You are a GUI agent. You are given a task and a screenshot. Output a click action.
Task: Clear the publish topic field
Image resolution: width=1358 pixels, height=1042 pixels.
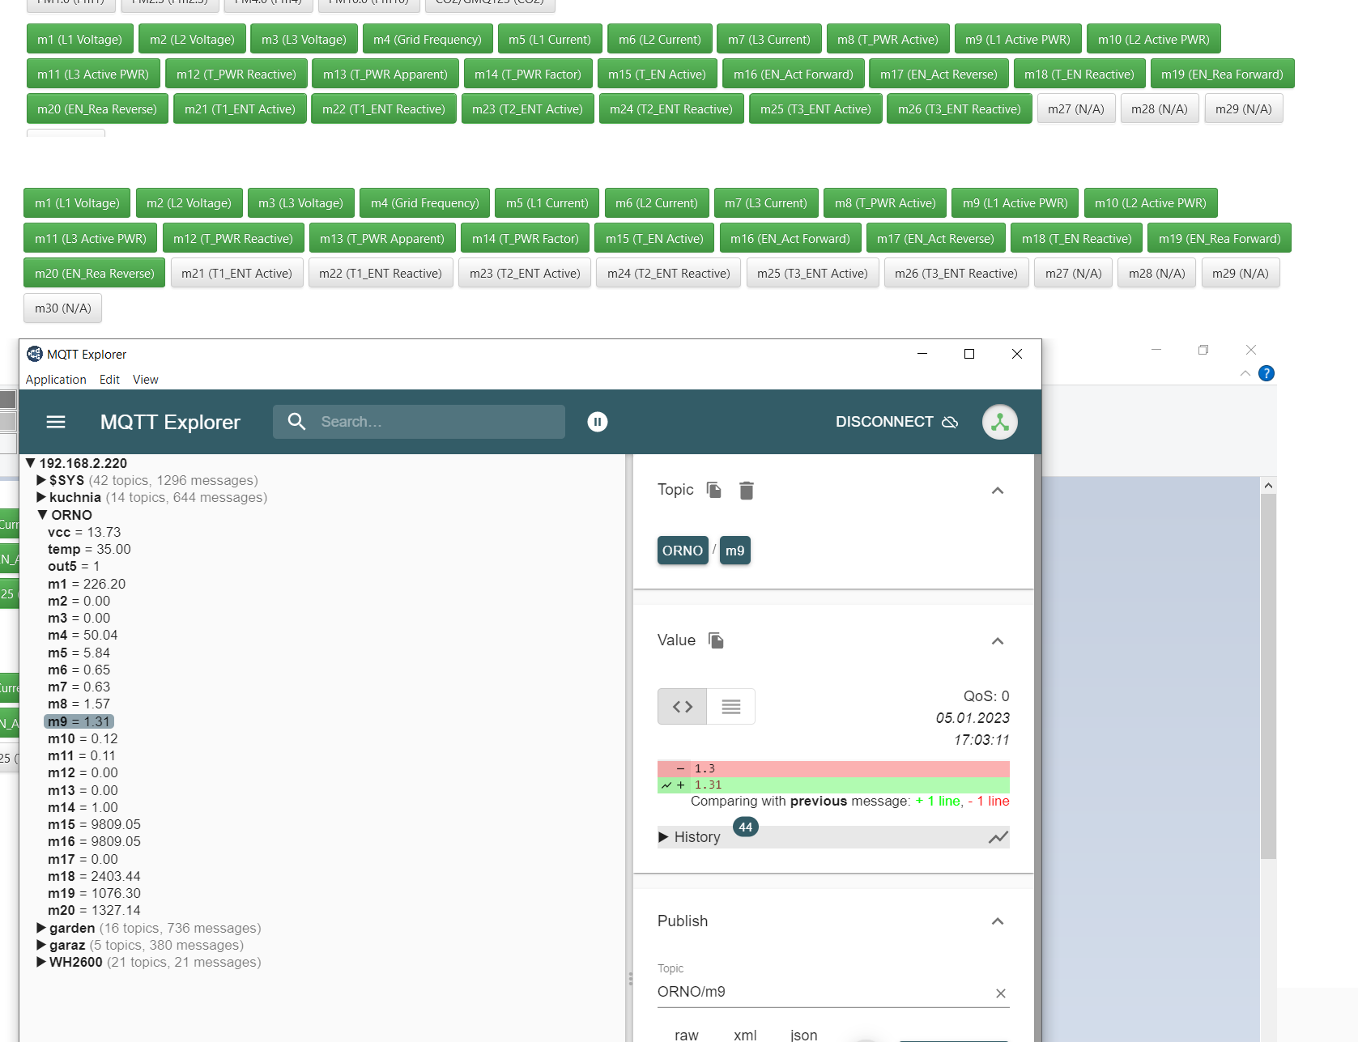1001,993
